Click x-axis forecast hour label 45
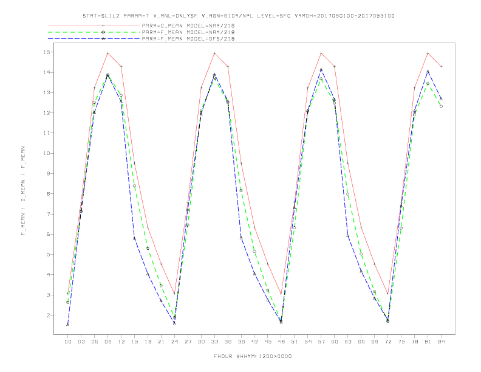Viewport: 481px width, 372px height. (x=268, y=342)
